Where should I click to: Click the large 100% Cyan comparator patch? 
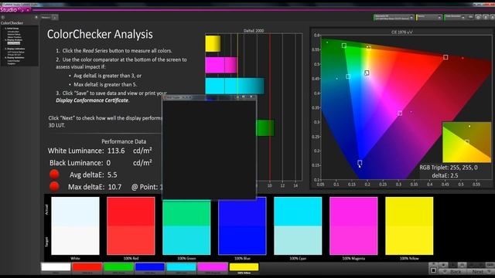tap(298, 225)
